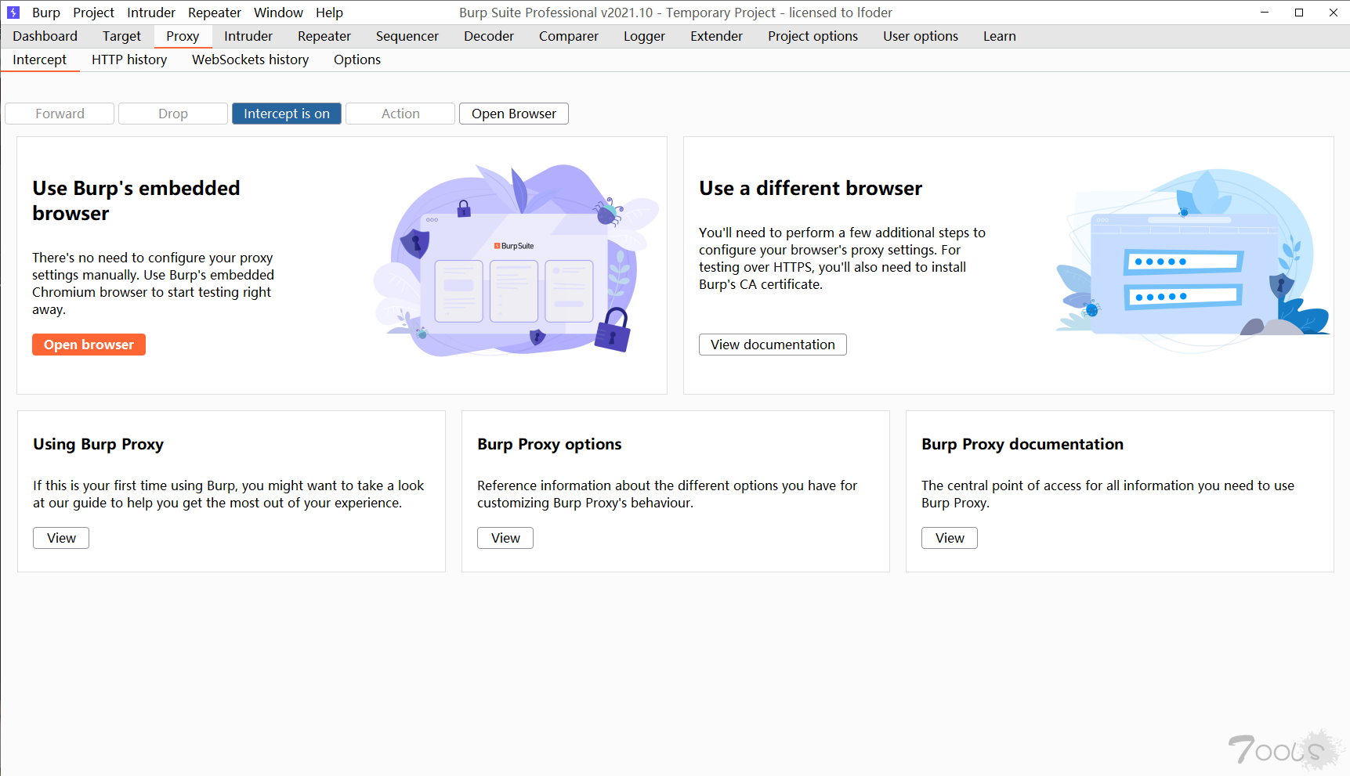Switch to the Learn tab

point(1000,36)
